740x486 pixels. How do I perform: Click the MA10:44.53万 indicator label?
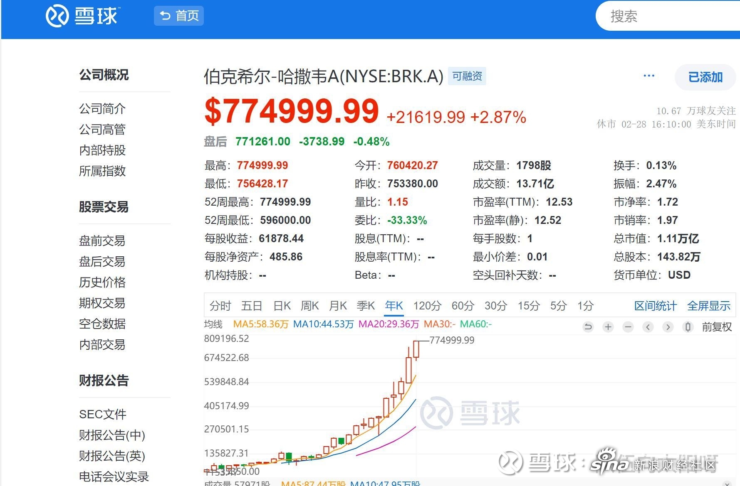323,324
